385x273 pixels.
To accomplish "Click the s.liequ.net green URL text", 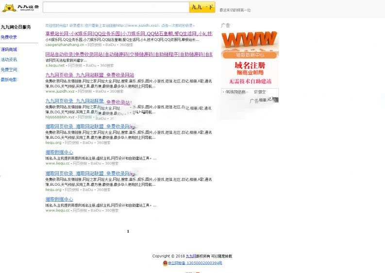I will click(x=55, y=65).
